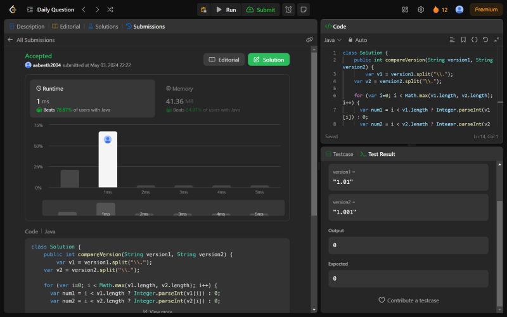Go to the next question arrow

click(x=96, y=10)
